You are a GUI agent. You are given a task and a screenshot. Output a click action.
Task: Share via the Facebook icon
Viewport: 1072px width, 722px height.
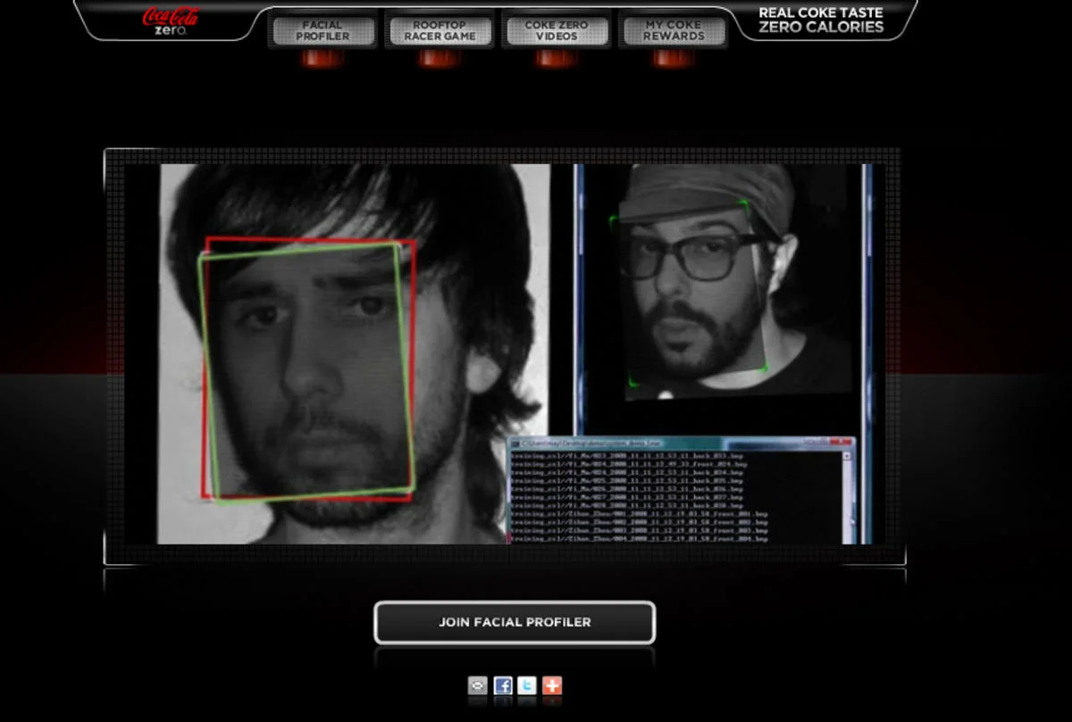[503, 687]
